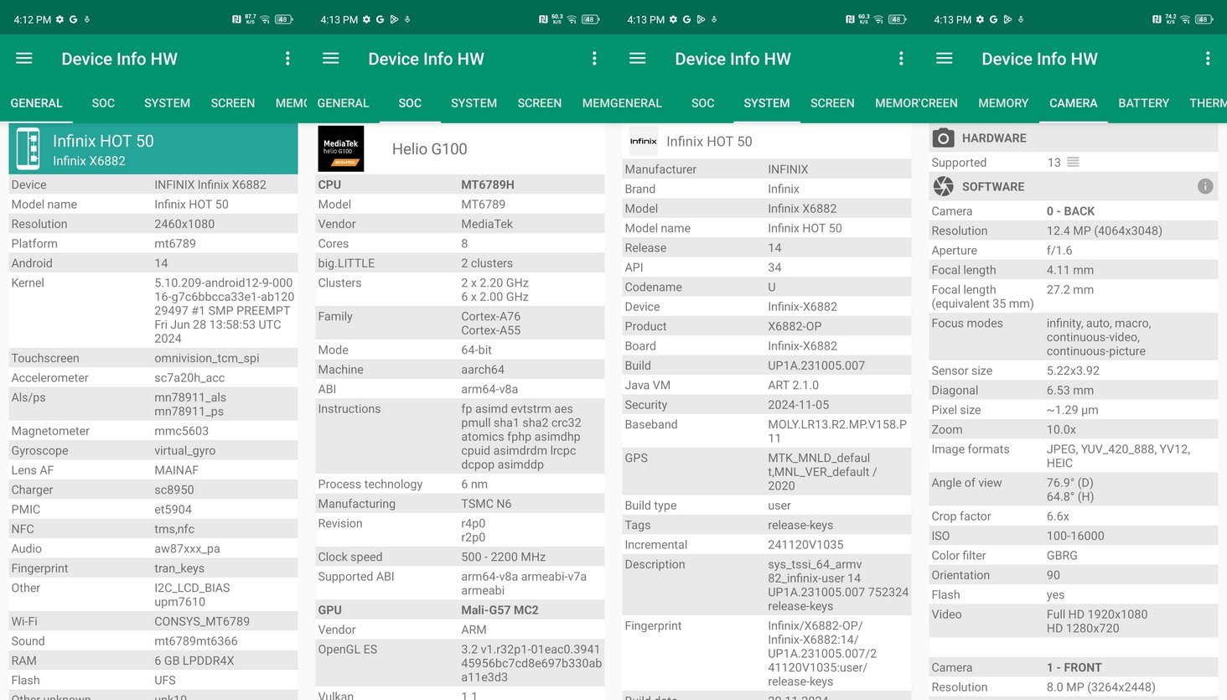Click the aperture SOFTWARE section icon
Viewport: 1227px width, 700px height.
(x=944, y=186)
